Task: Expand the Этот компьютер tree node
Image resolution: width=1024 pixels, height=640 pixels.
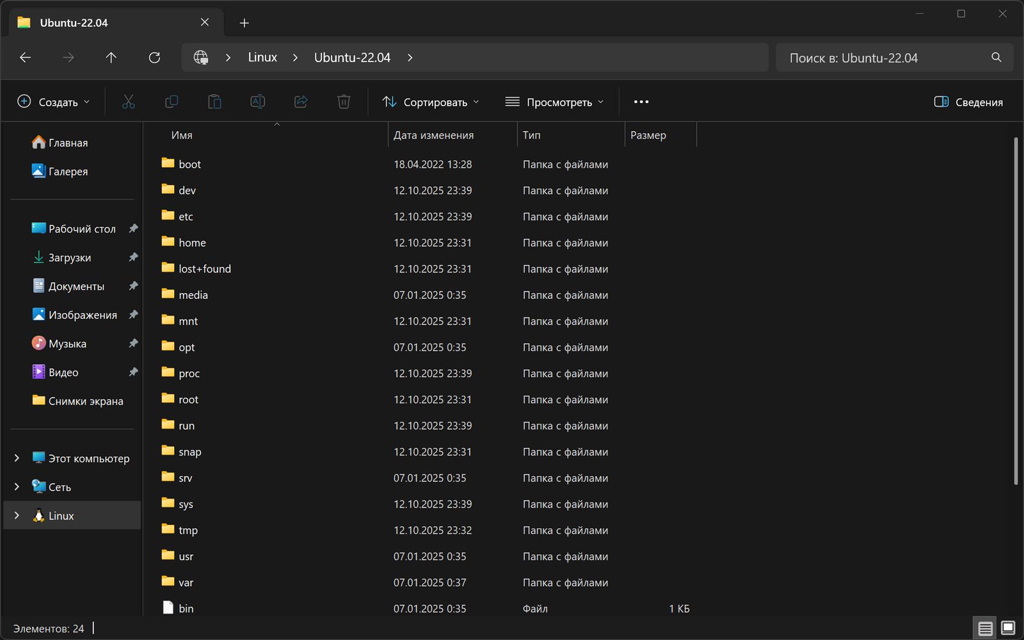Action: [17, 458]
